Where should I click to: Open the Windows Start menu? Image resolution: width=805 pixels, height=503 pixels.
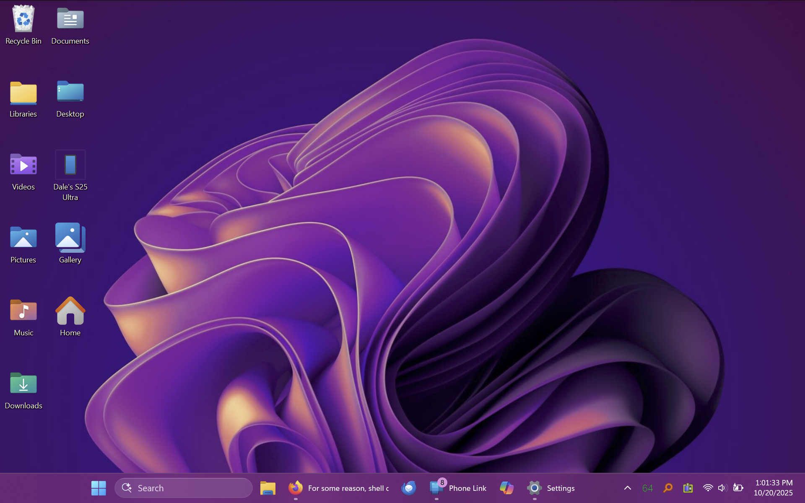[99, 488]
